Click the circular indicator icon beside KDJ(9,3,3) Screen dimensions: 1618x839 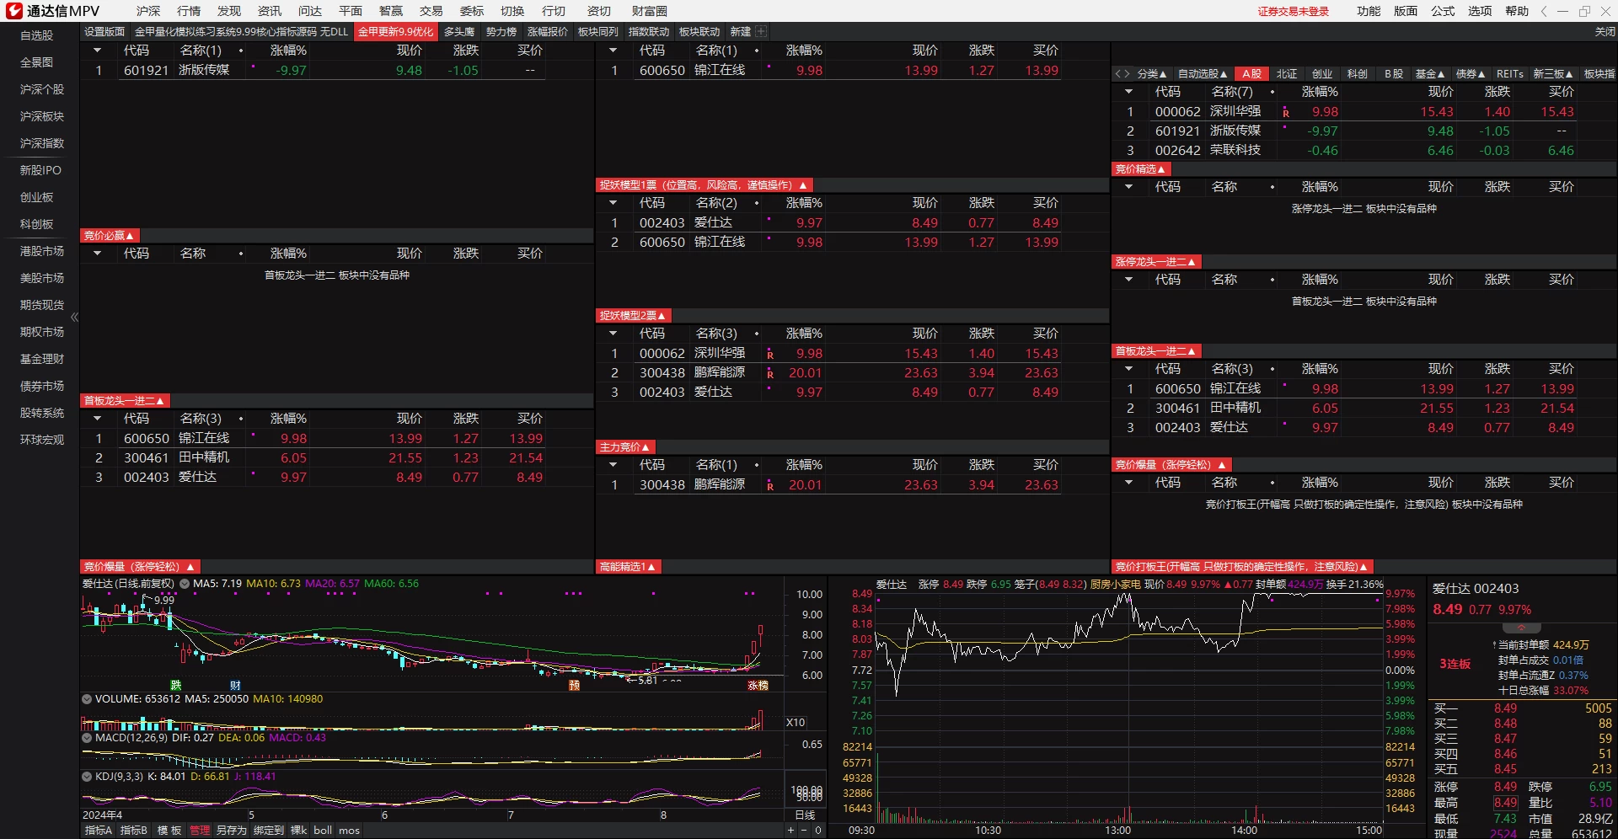coord(87,777)
